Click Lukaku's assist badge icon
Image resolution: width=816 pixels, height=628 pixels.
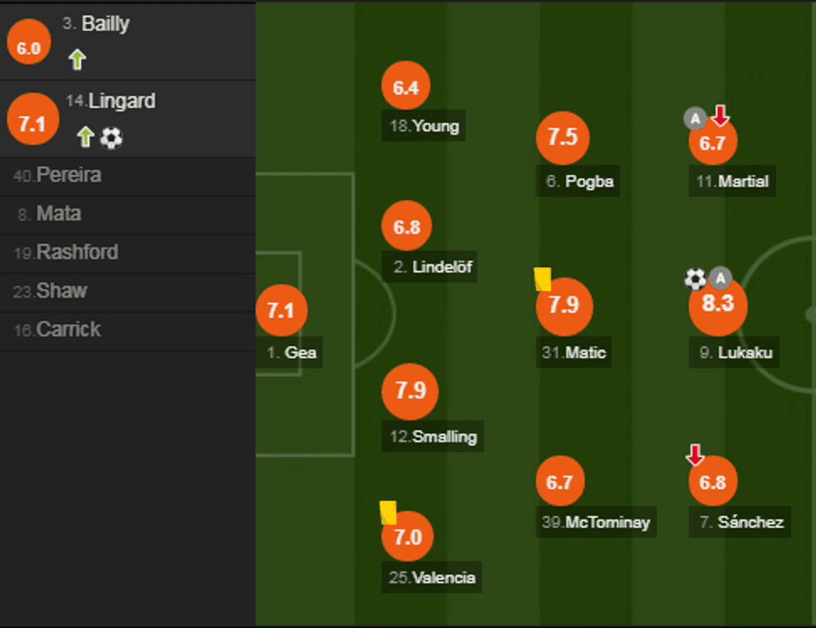point(720,278)
